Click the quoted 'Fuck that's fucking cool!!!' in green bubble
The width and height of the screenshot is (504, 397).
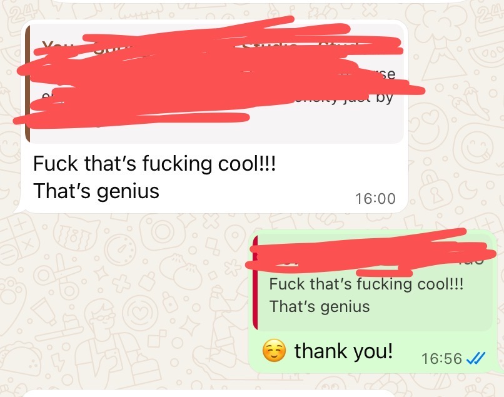(366, 284)
